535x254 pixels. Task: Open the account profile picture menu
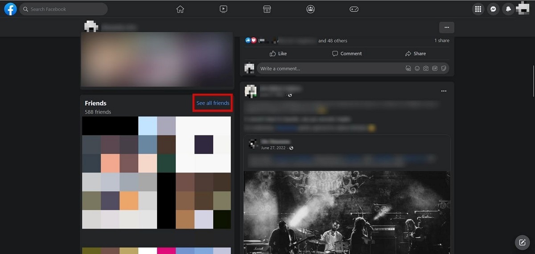click(523, 8)
